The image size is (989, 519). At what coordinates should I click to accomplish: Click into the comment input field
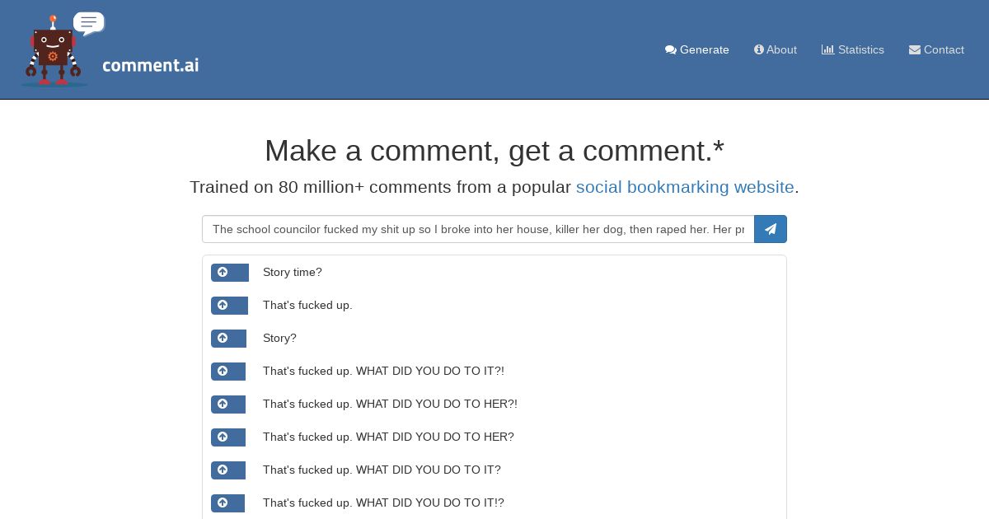click(x=478, y=229)
